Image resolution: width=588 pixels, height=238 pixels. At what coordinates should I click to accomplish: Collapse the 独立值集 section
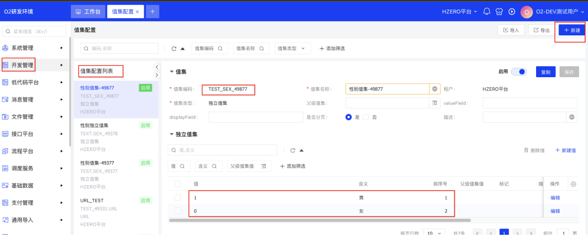172,134
